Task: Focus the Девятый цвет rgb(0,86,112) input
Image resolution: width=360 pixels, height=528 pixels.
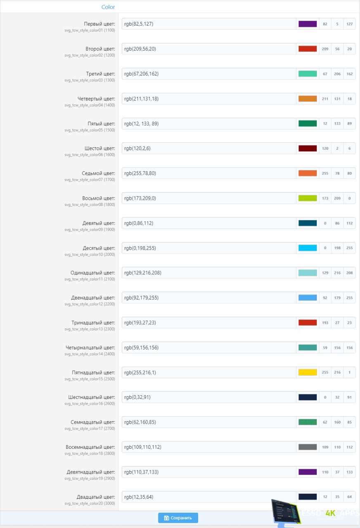Action: click(x=208, y=223)
